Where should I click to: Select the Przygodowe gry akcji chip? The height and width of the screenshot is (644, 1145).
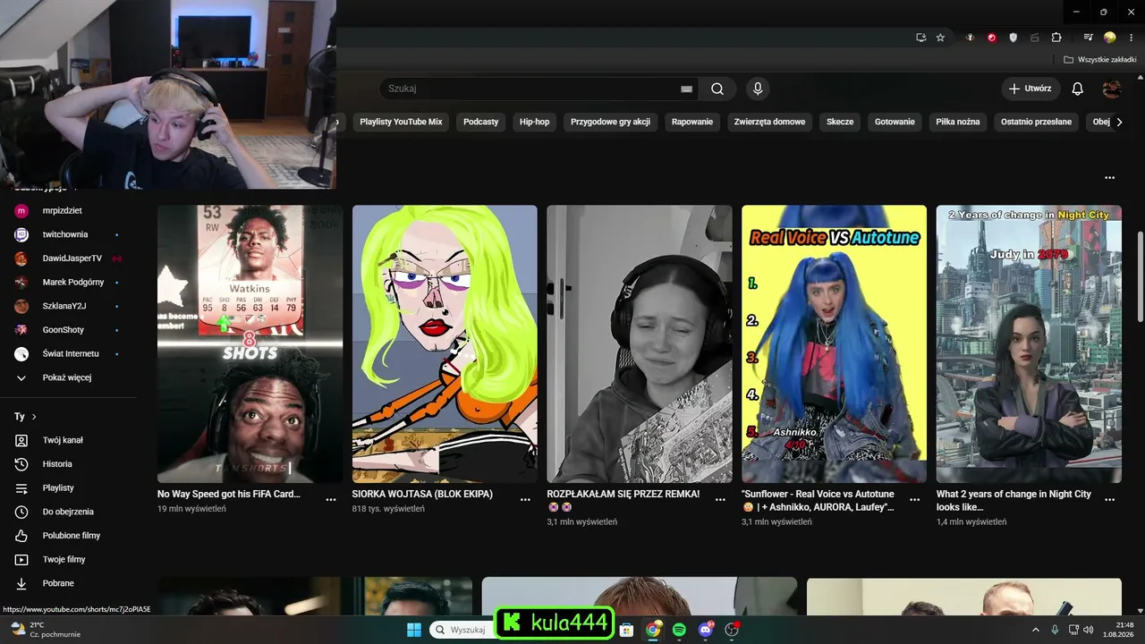click(611, 122)
